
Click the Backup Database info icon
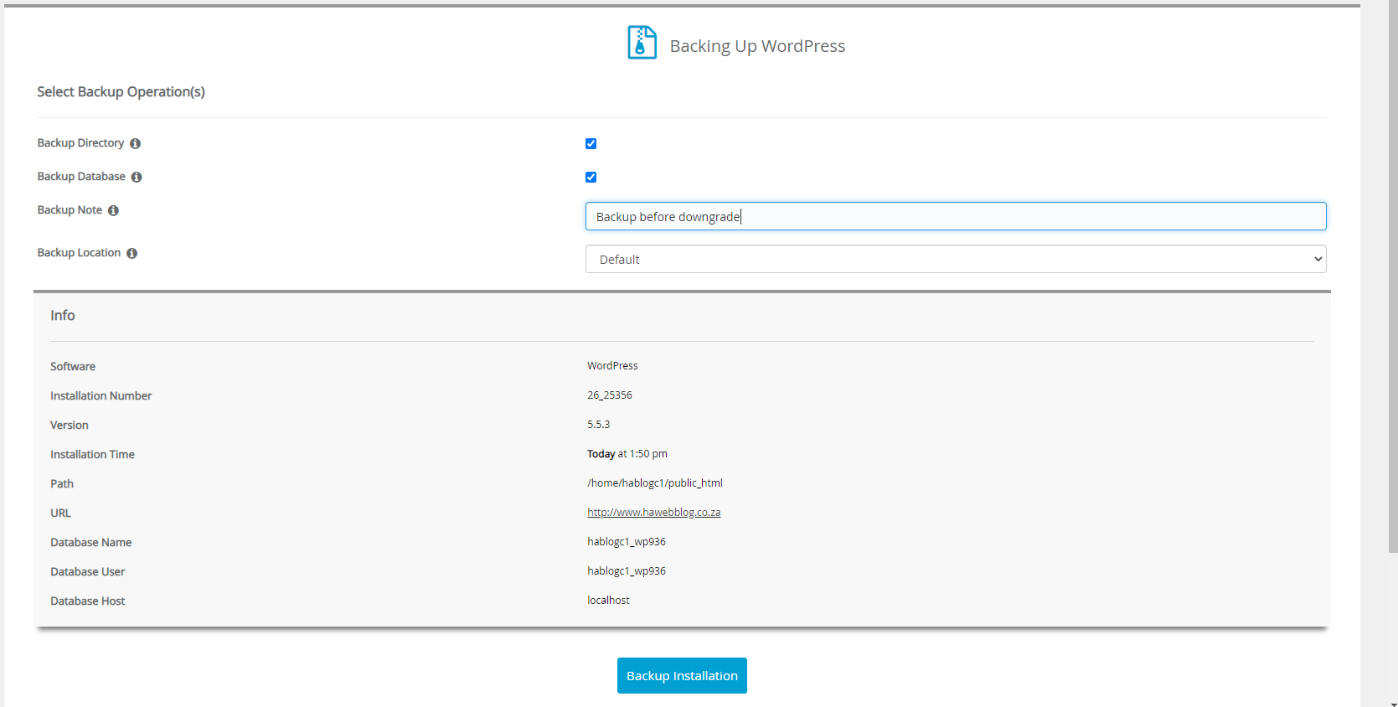pyautogui.click(x=137, y=178)
